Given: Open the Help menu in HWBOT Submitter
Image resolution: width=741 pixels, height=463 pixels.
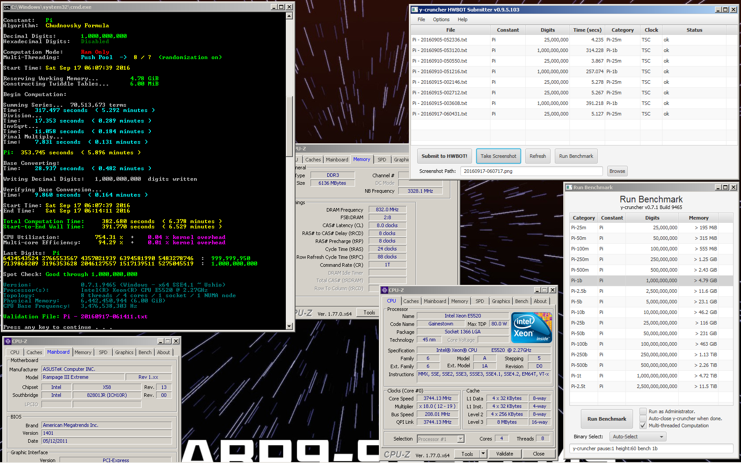Looking at the screenshot, I should pyautogui.click(x=462, y=19).
